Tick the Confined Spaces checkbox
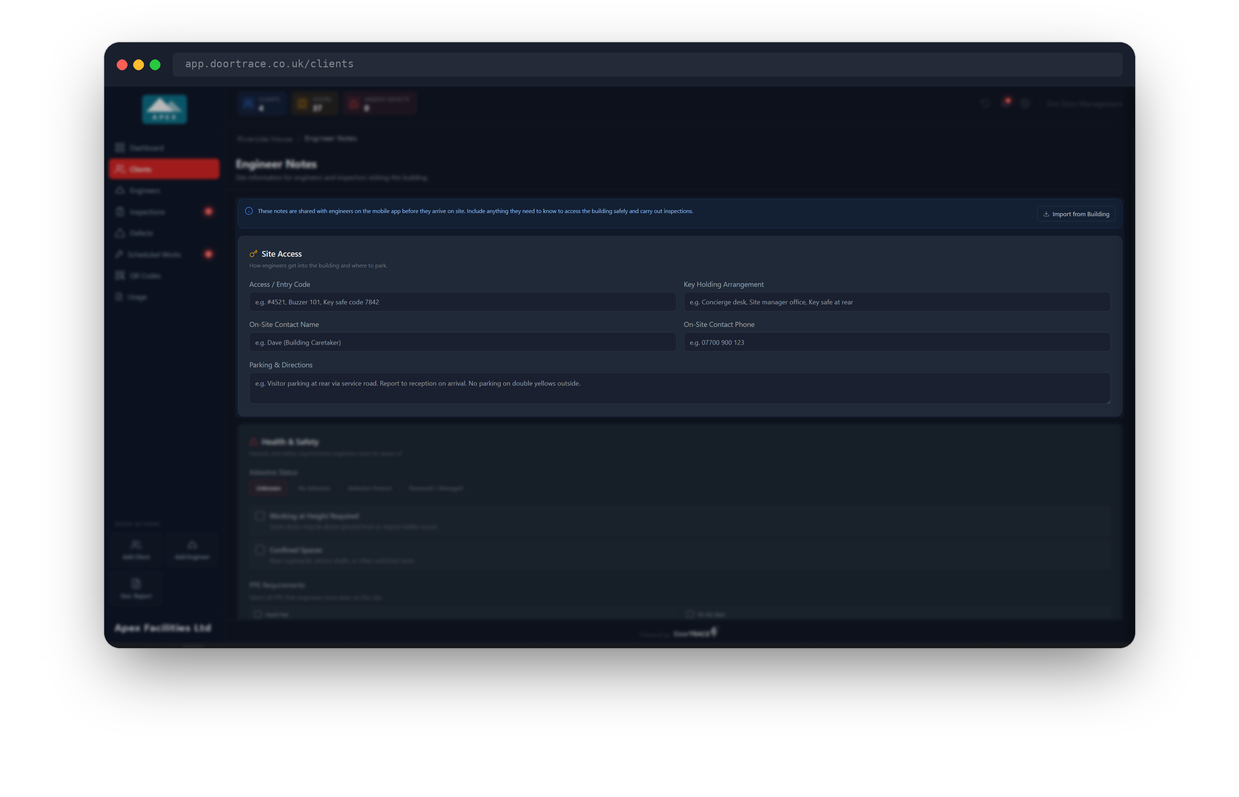1239x797 pixels. tap(260, 550)
